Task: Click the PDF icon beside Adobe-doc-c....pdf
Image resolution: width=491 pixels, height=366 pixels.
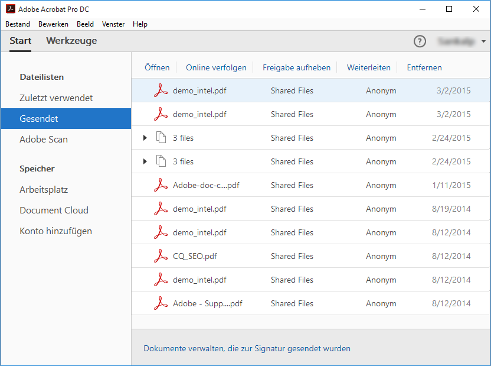Action: pos(159,185)
